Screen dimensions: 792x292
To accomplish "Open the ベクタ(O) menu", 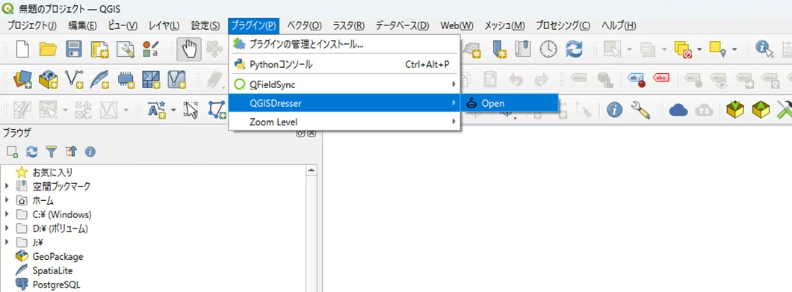I will point(304,25).
